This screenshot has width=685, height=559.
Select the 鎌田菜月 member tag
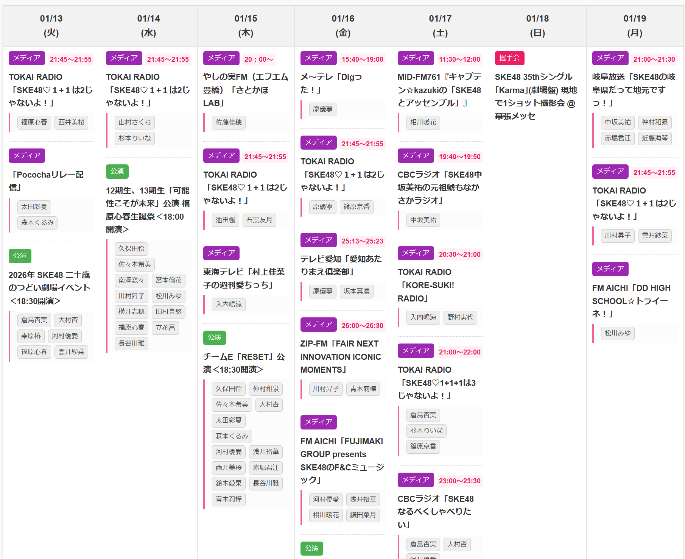[x=363, y=515]
